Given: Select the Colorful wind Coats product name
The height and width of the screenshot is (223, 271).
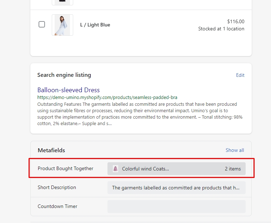Looking at the screenshot, I should point(145,169).
